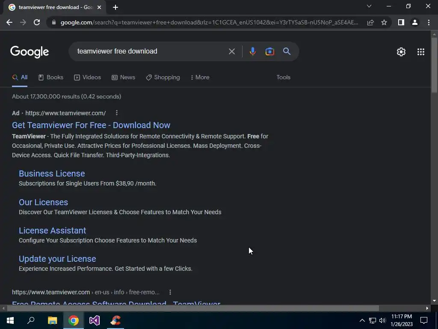Open Visual Studio from taskbar

pyautogui.click(x=95, y=320)
